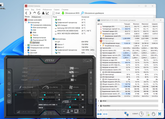Open HWiNFO settings gear icon
Image resolution: width=165 pixels, height=119 pixels.
click(x=153, y=114)
